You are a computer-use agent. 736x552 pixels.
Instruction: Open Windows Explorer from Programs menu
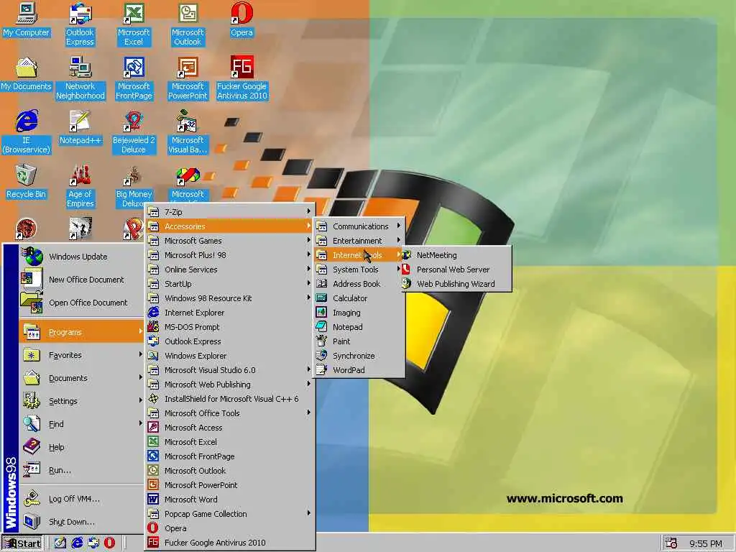pyautogui.click(x=229, y=356)
